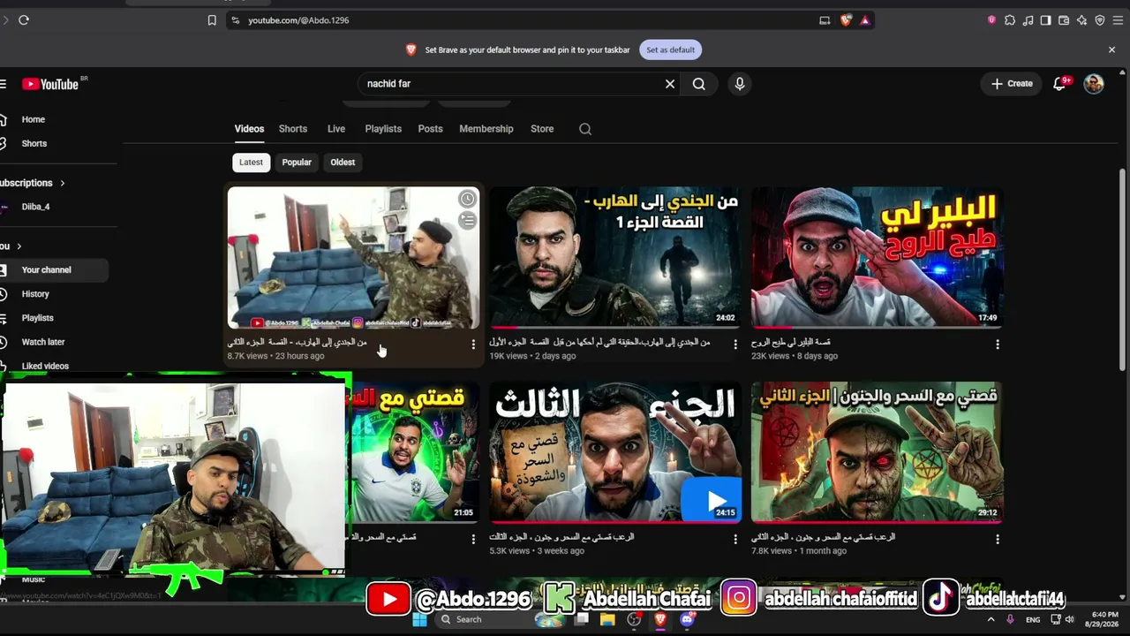Sort videos by Latest
This screenshot has height=636, width=1130.
click(251, 163)
